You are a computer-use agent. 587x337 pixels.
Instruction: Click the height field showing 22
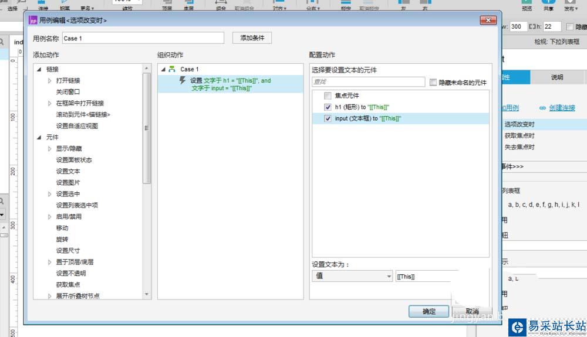point(552,26)
